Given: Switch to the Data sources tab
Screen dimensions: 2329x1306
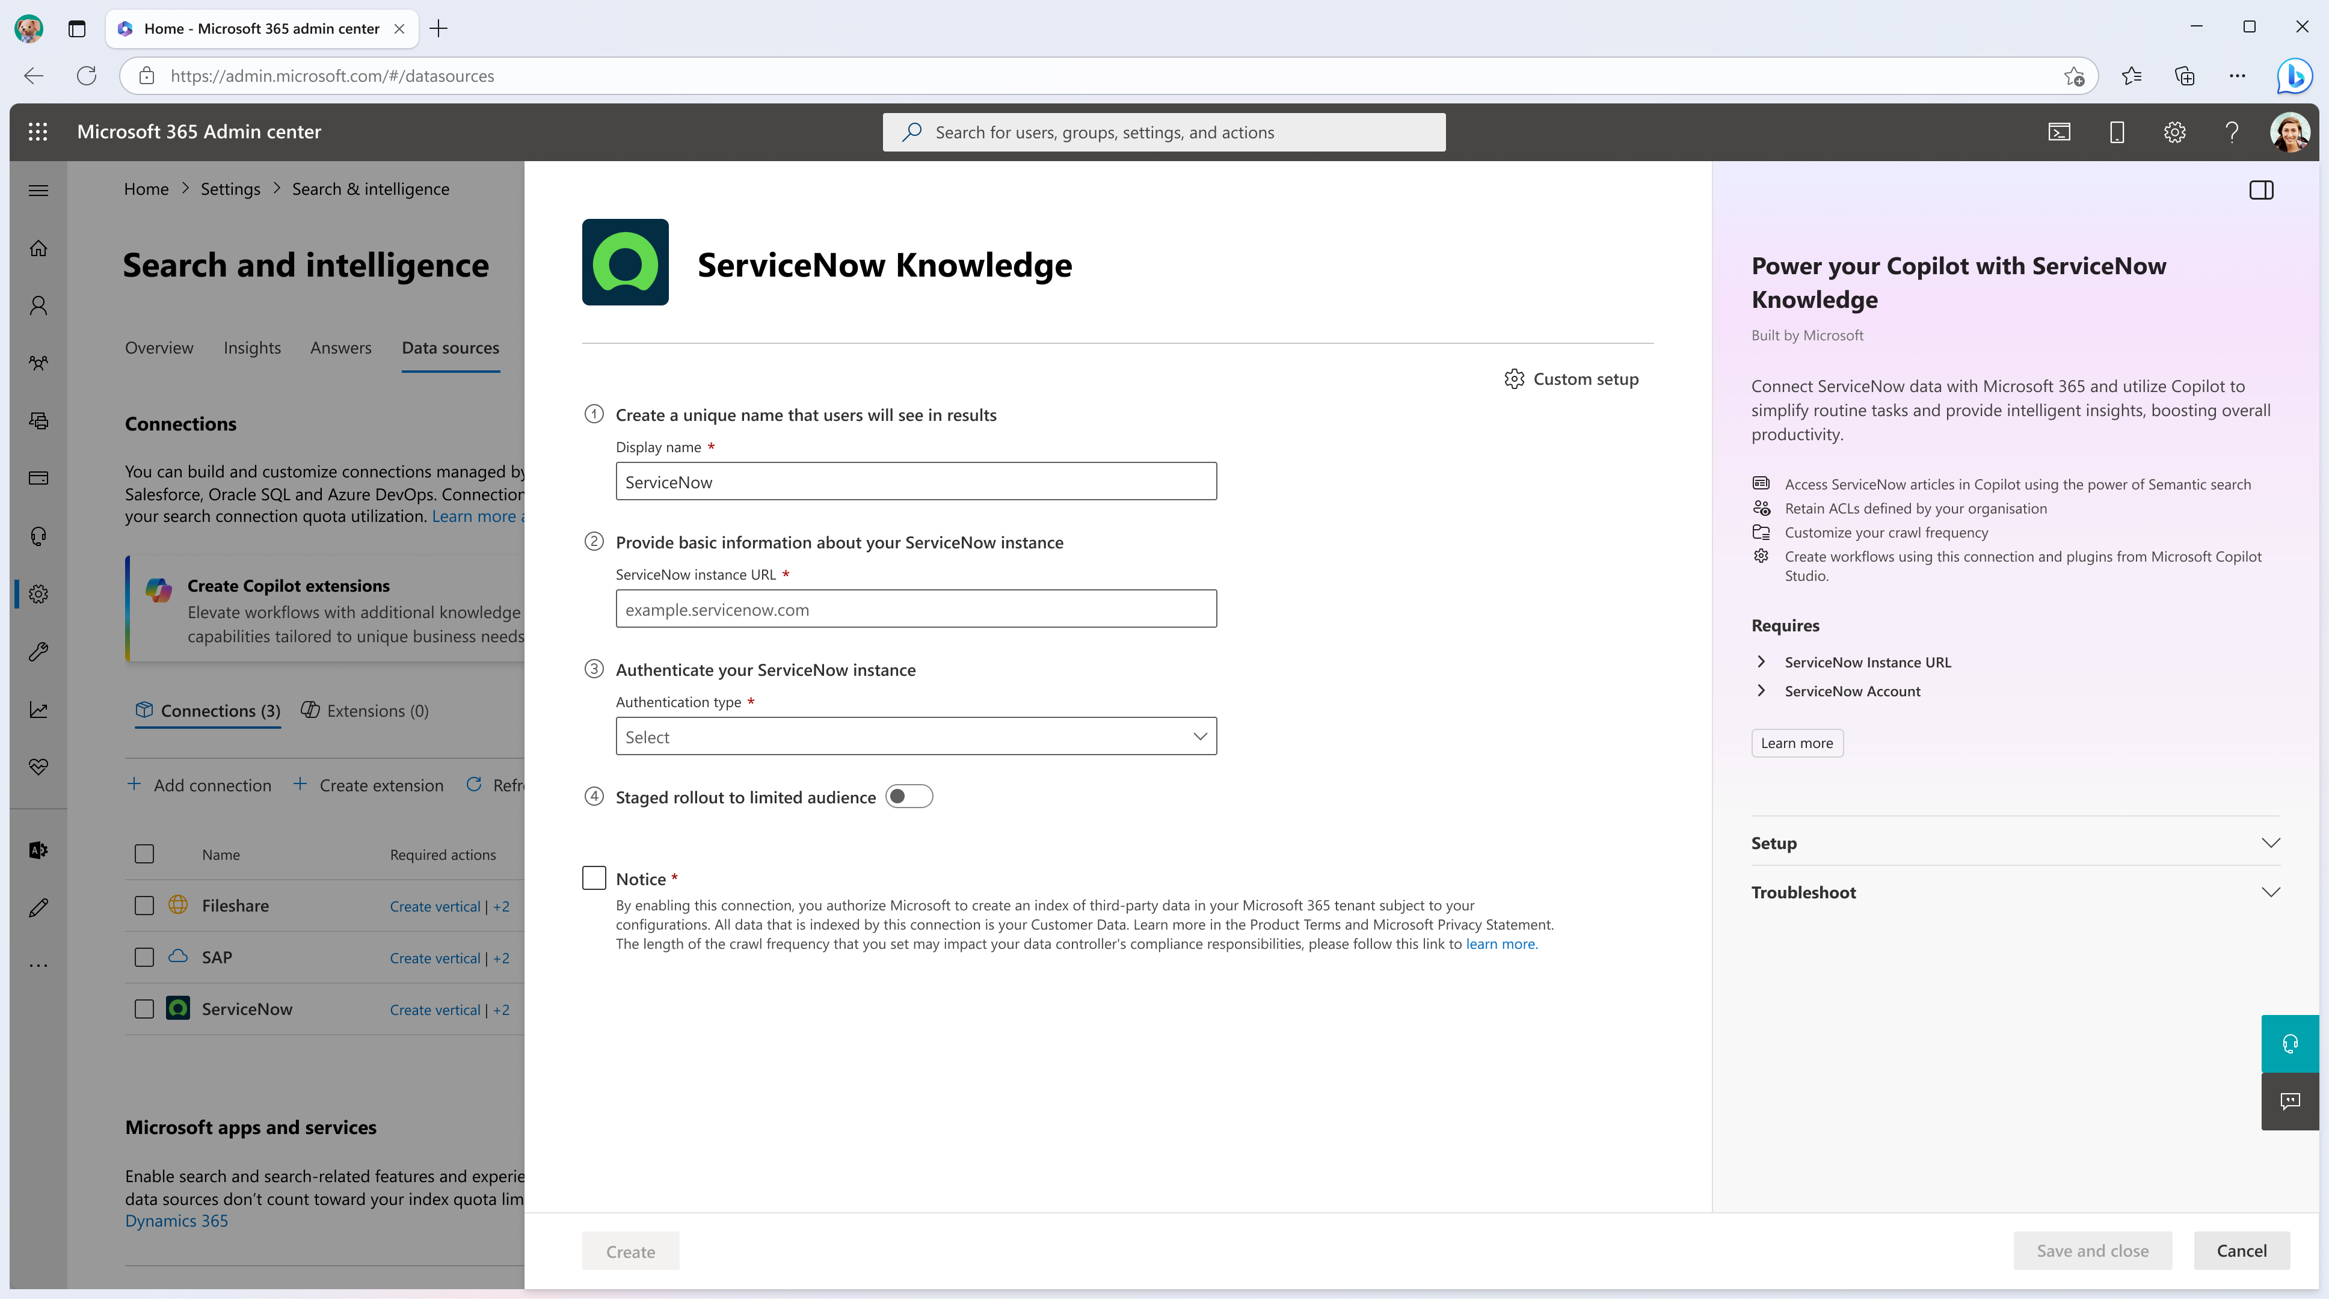Looking at the screenshot, I should coord(449,347).
